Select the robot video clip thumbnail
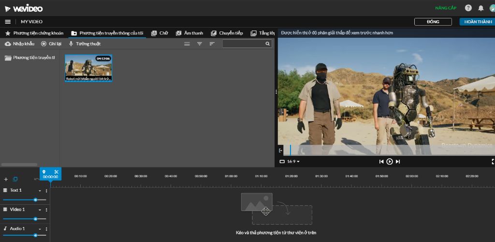This screenshot has height=242, width=495. coord(88,68)
